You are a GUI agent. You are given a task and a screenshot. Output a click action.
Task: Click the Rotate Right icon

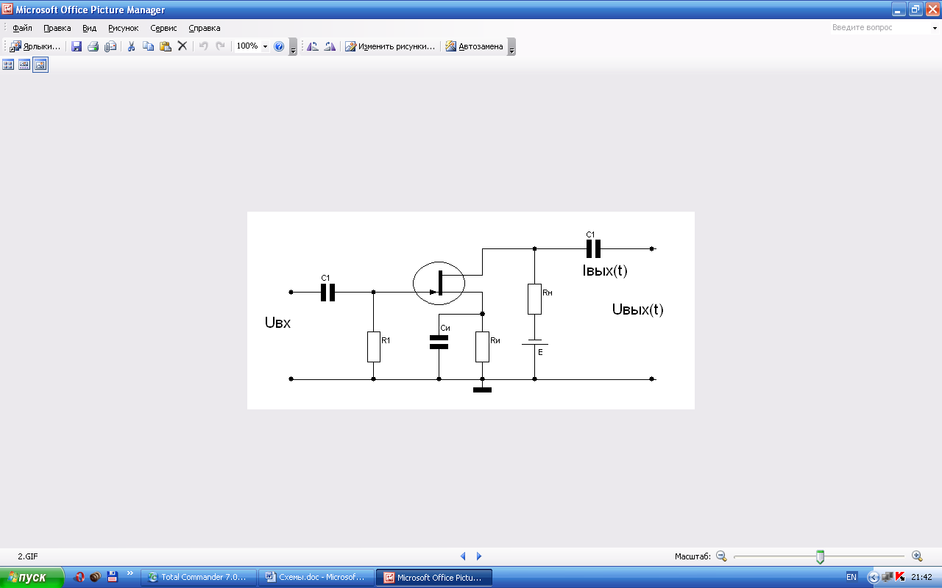330,46
